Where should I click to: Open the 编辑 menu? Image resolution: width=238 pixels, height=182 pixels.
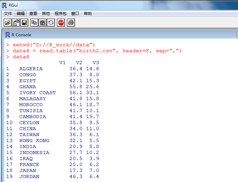21,14
